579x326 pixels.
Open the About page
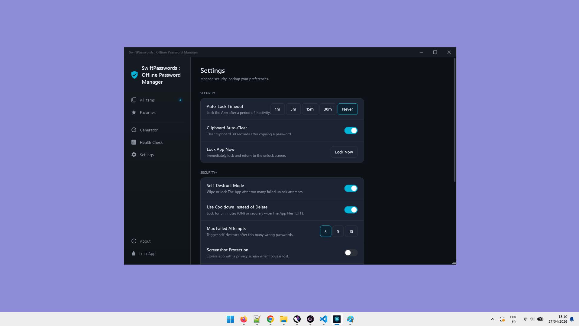click(157, 241)
